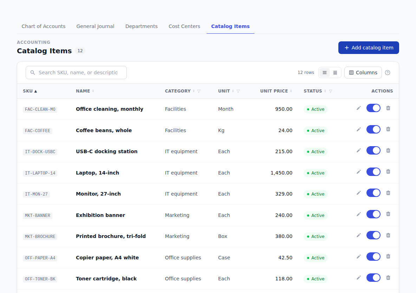Sort the table by Name column
The image size is (416, 293).
tap(85, 91)
